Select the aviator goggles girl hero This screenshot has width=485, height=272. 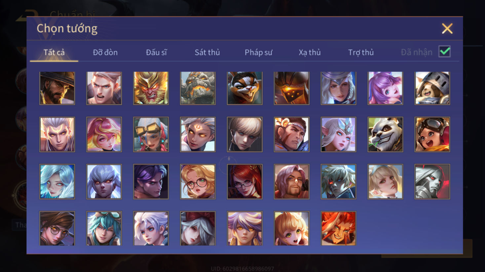point(432,135)
